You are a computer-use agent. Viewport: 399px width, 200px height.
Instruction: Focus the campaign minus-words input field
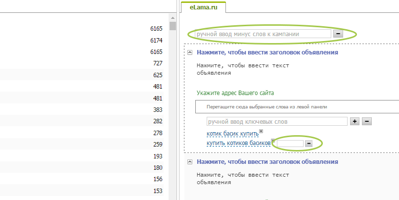263,34
